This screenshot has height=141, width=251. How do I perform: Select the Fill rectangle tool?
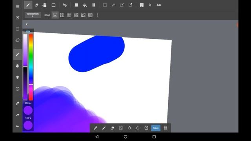[76, 5]
